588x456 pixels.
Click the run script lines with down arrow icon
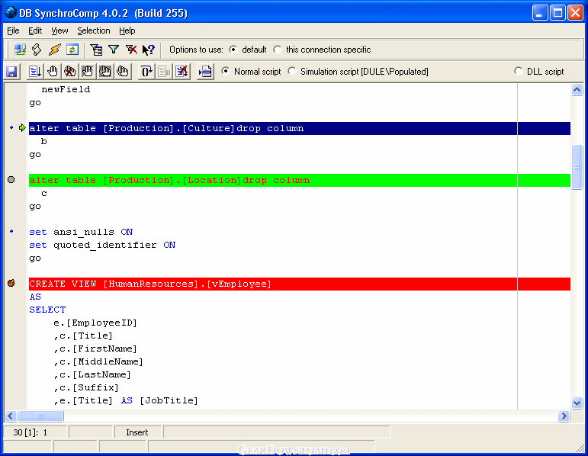(x=35, y=71)
